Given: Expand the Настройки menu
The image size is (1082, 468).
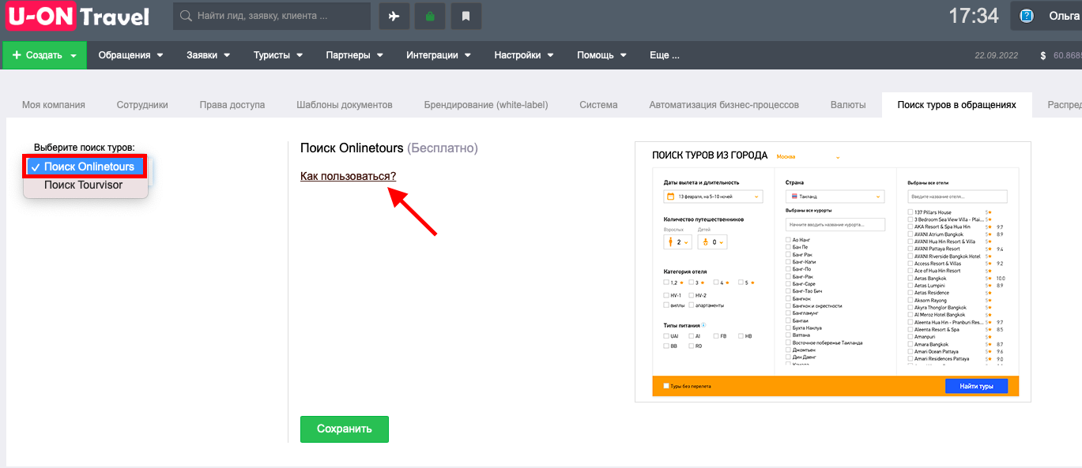Looking at the screenshot, I should pos(524,55).
